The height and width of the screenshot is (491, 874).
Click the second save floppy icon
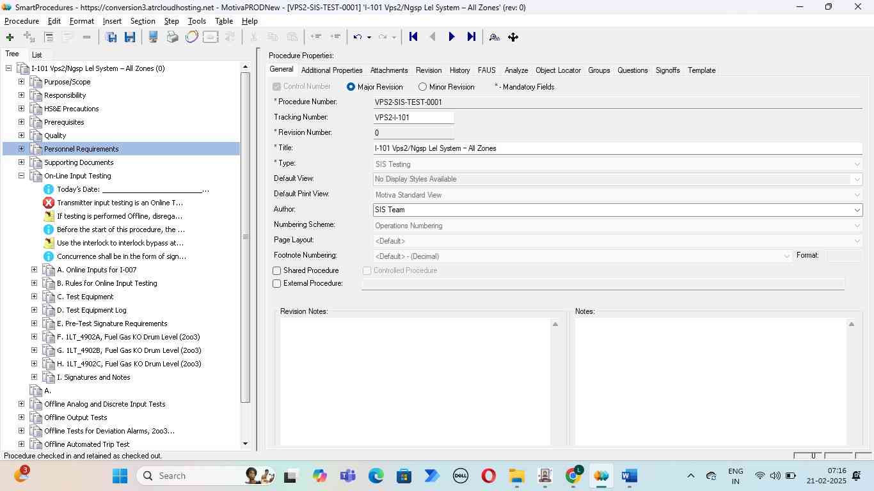click(130, 37)
